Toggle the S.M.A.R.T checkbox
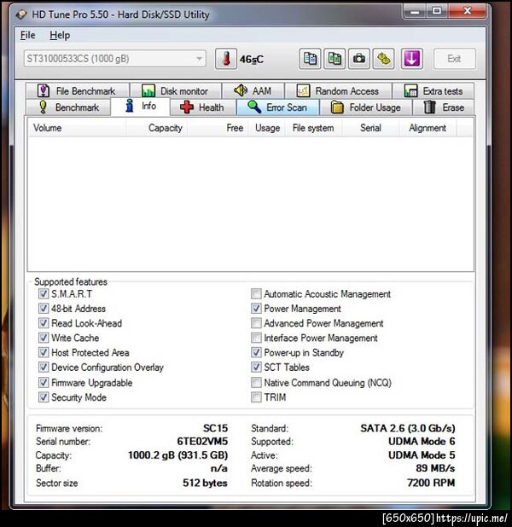 click(x=44, y=293)
